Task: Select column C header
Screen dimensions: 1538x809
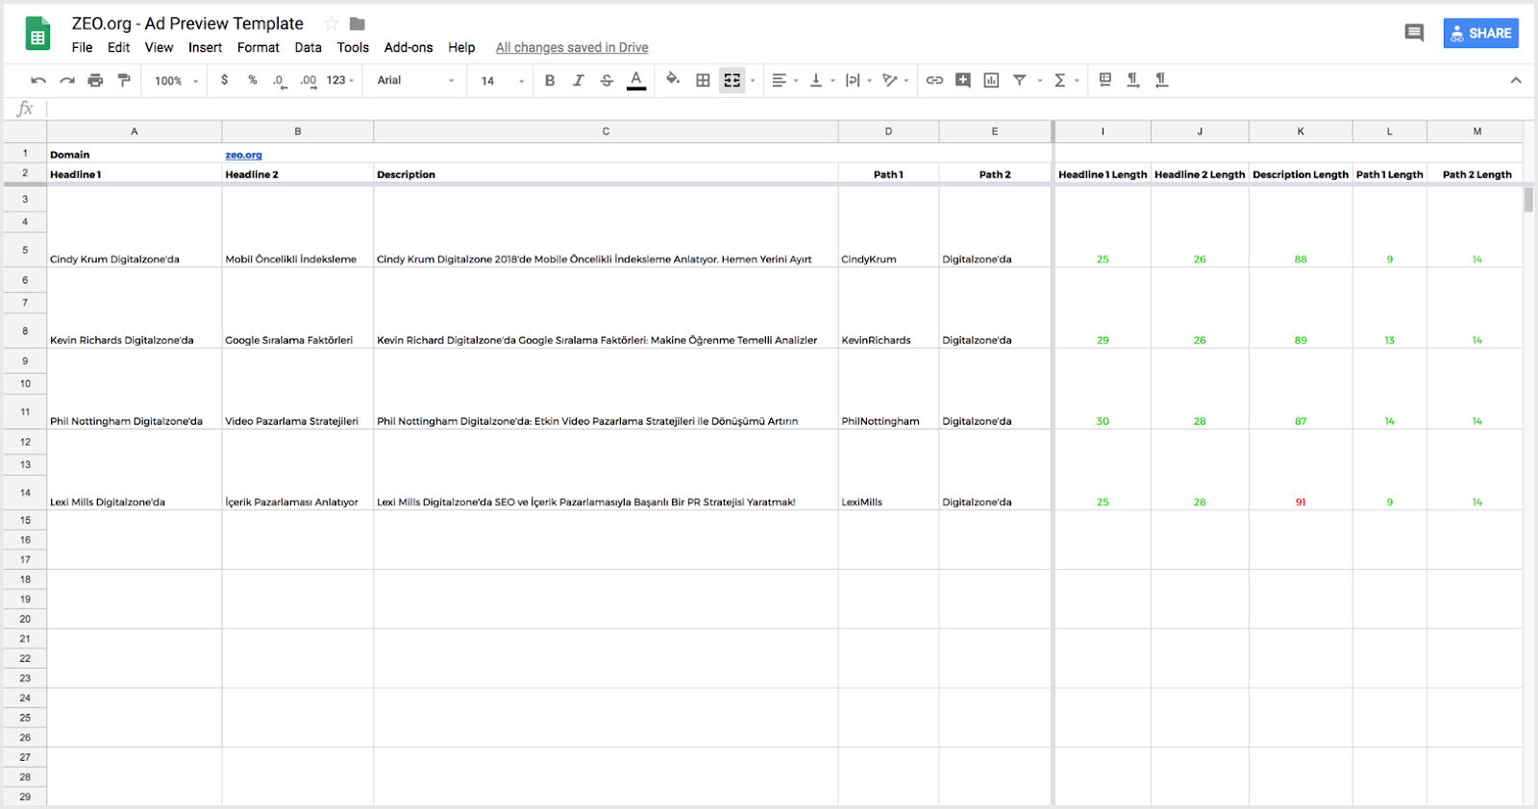Action: [606, 132]
